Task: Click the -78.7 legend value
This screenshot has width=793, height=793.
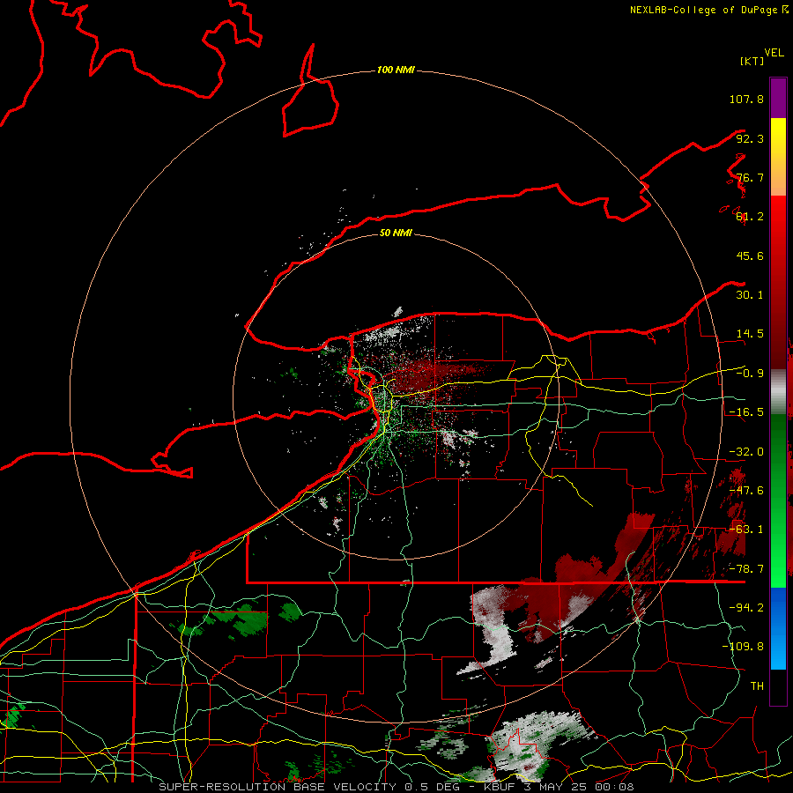Action: pos(746,569)
